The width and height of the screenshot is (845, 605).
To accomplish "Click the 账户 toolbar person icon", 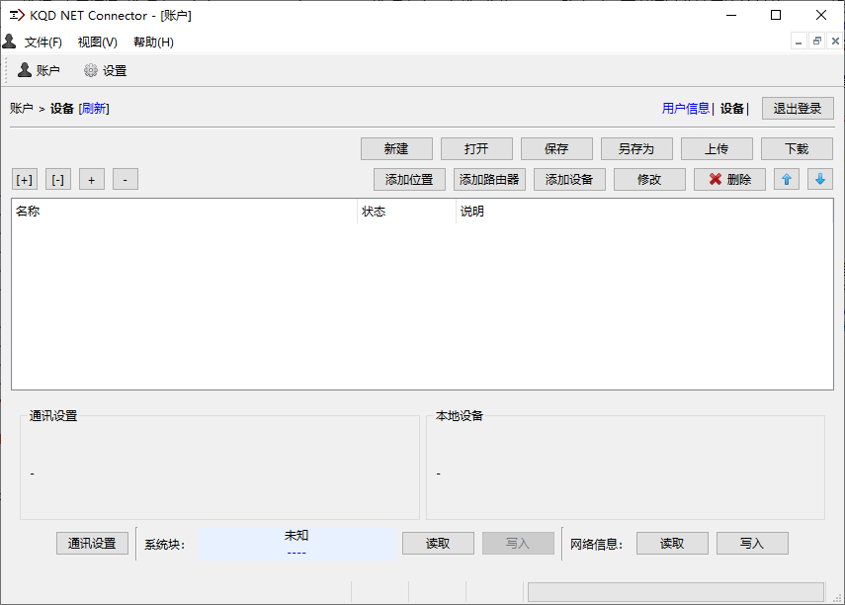I will tap(26, 70).
